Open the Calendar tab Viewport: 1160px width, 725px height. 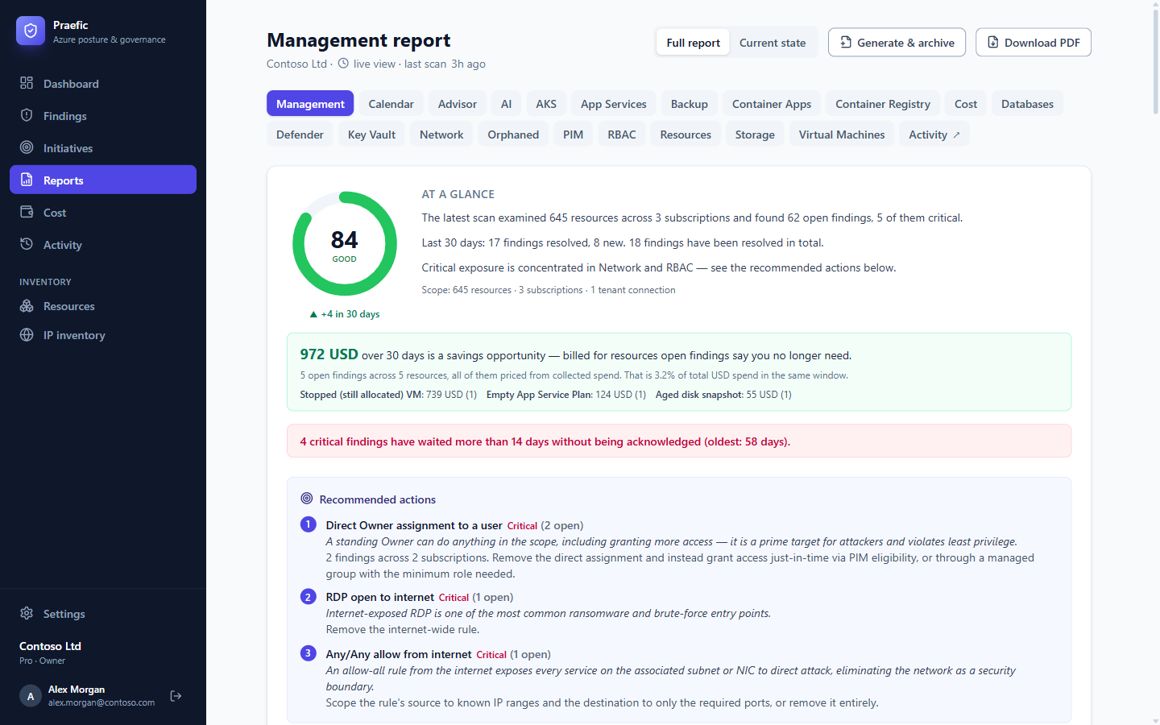point(391,104)
